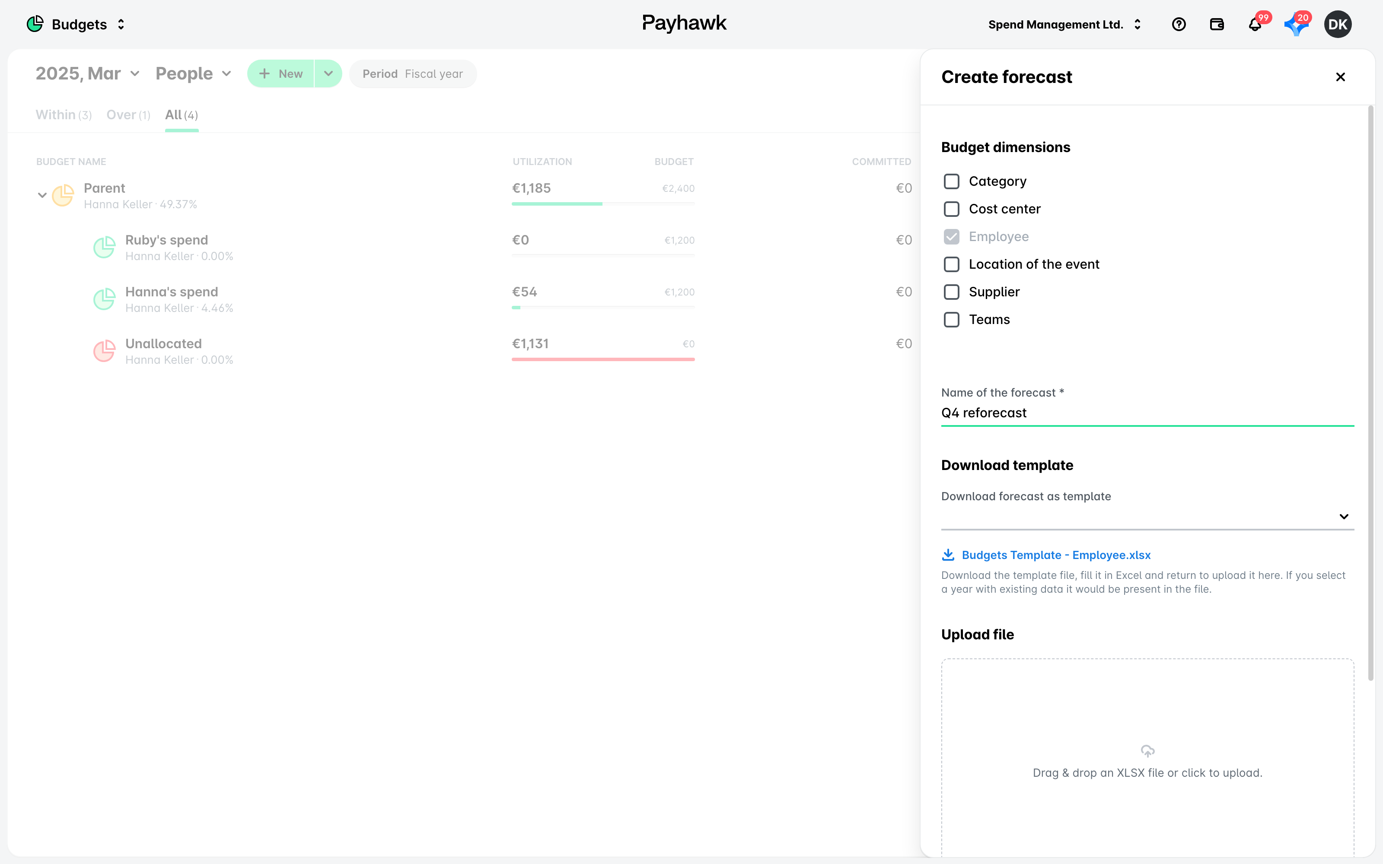Close the Create forecast panel

[x=1340, y=76]
